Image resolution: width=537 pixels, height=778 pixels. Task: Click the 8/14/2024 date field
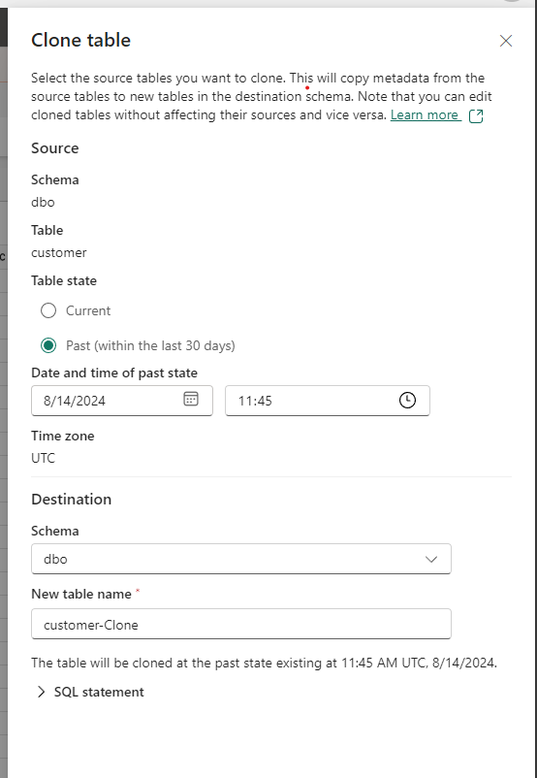(122, 401)
